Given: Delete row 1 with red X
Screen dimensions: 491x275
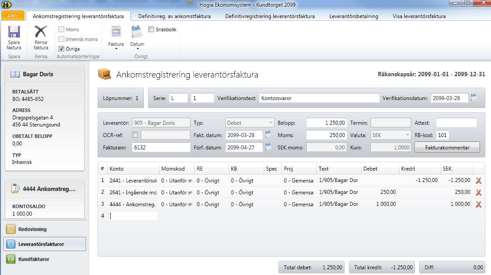Looking at the screenshot, I should click(479, 180).
